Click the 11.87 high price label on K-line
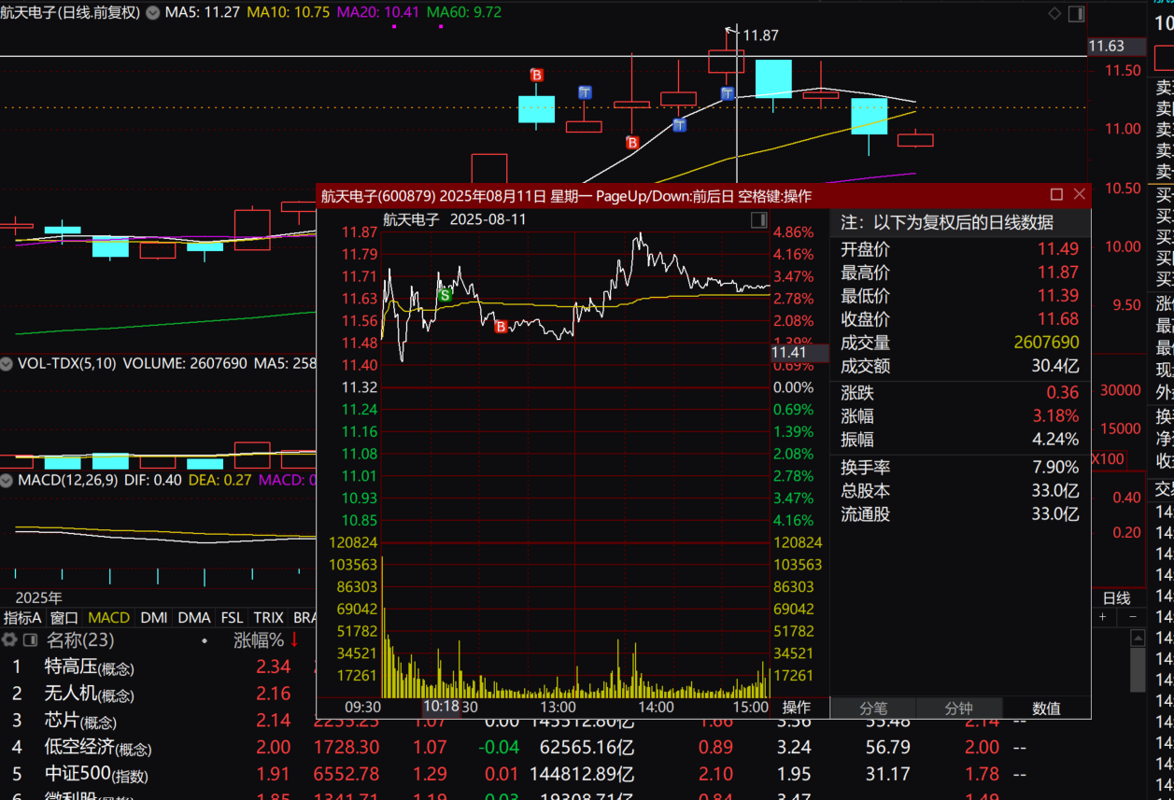Screen dimensions: 1174x800 760,35
